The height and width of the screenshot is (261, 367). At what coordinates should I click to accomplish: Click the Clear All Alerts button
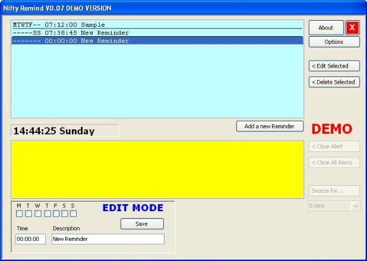334,163
